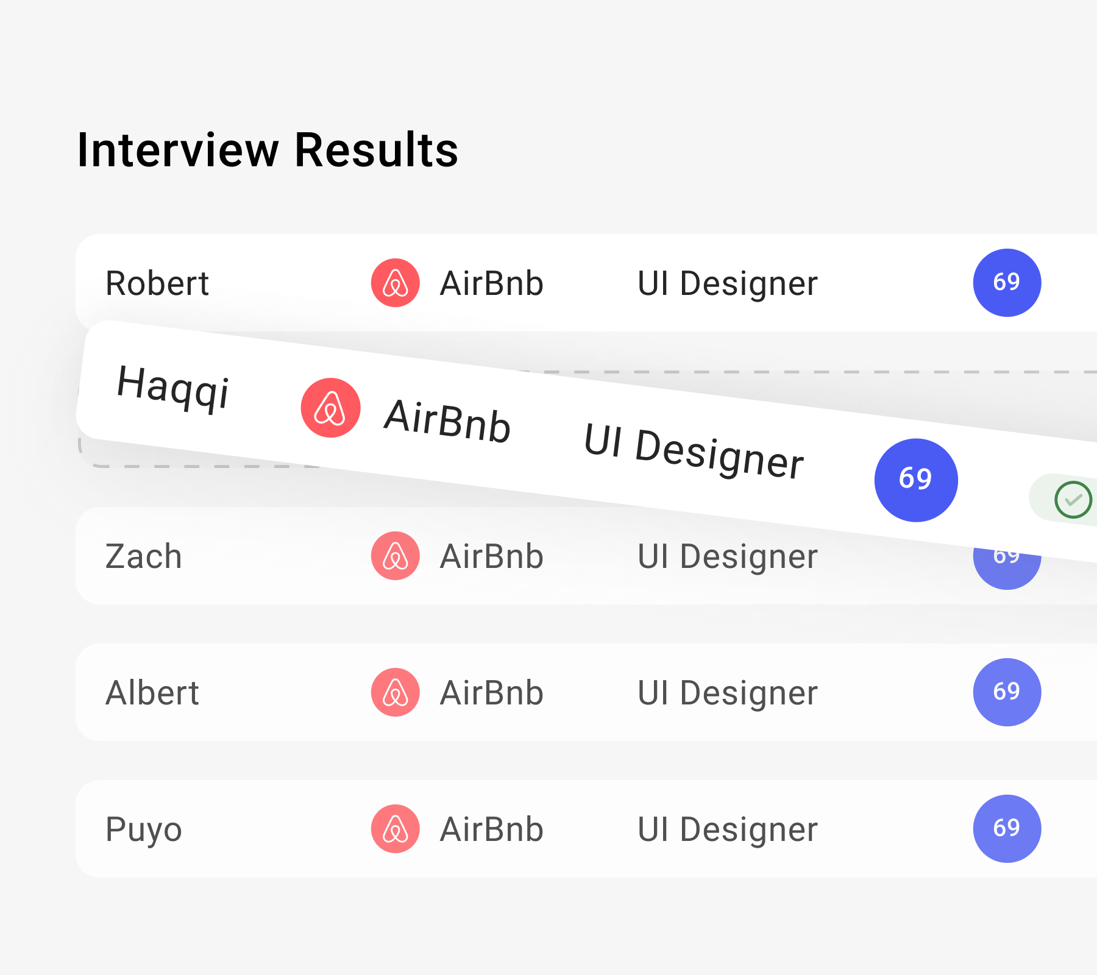Select the candidate name Puyo
The width and height of the screenshot is (1097, 975).
[x=144, y=830]
